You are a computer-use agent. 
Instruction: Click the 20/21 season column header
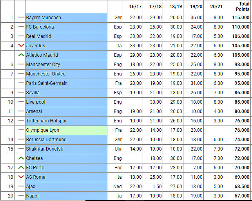[216, 7]
